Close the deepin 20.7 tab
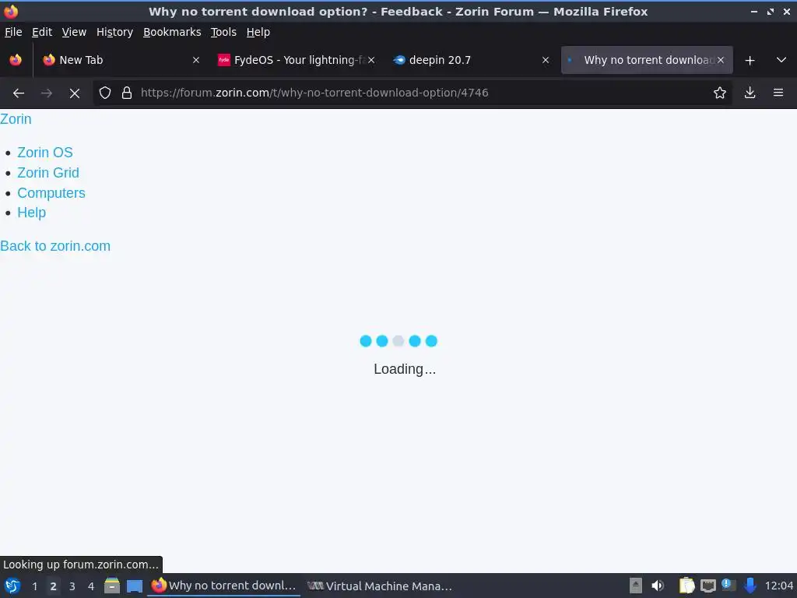797x598 pixels. tap(546, 60)
